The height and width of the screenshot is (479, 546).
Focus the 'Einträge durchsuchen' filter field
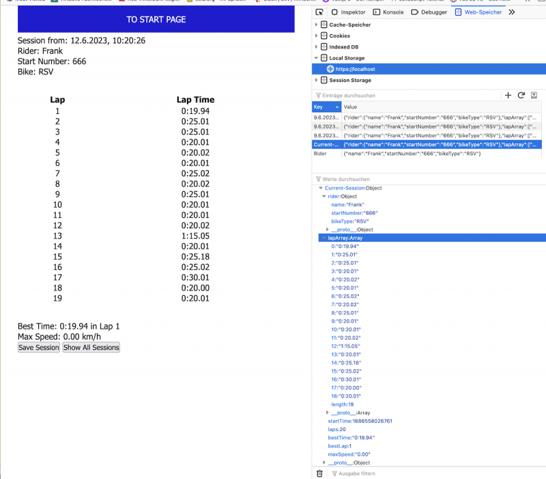coord(407,96)
